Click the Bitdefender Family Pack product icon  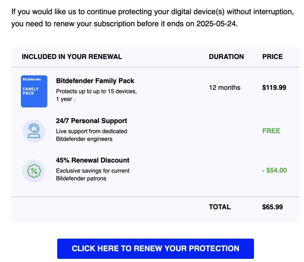(x=34, y=91)
